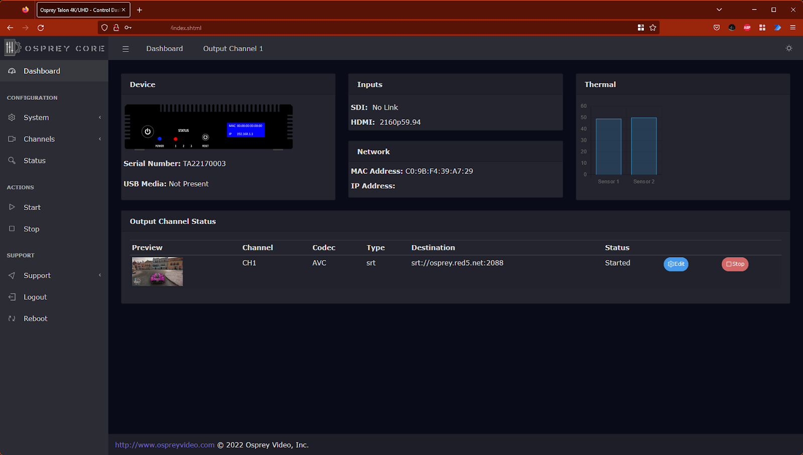This screenshot has width=803, height=455.
Task: Select the Osprey Talon 4K/UHD browser tab
Action: pos(83,10)
